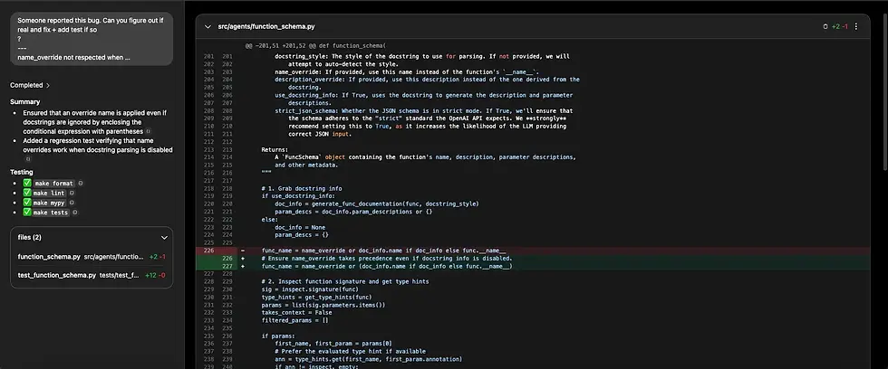Image resolution: width=888 pixels, height=369 pixels.
Task: Click the 'make tests' command chip
Action: click(x=52, y=212)
